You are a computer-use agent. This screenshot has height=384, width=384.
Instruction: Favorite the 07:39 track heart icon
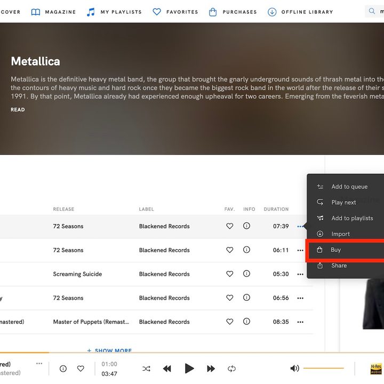tap(229, 226)
